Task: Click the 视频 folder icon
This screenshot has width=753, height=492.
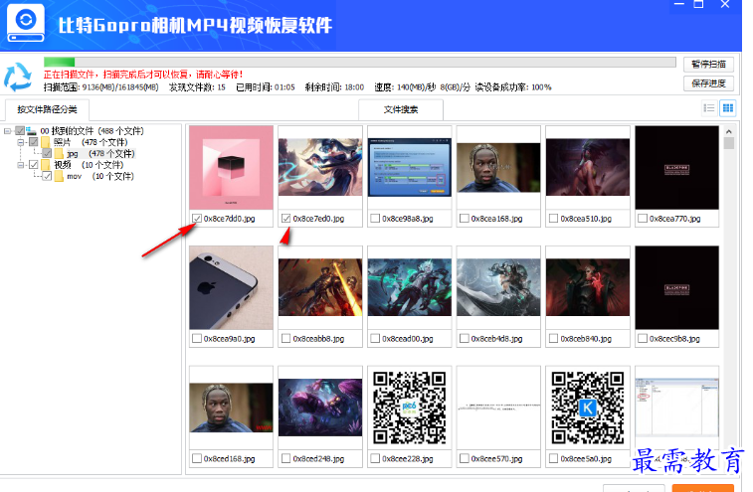Action: [x=46, y=165]
